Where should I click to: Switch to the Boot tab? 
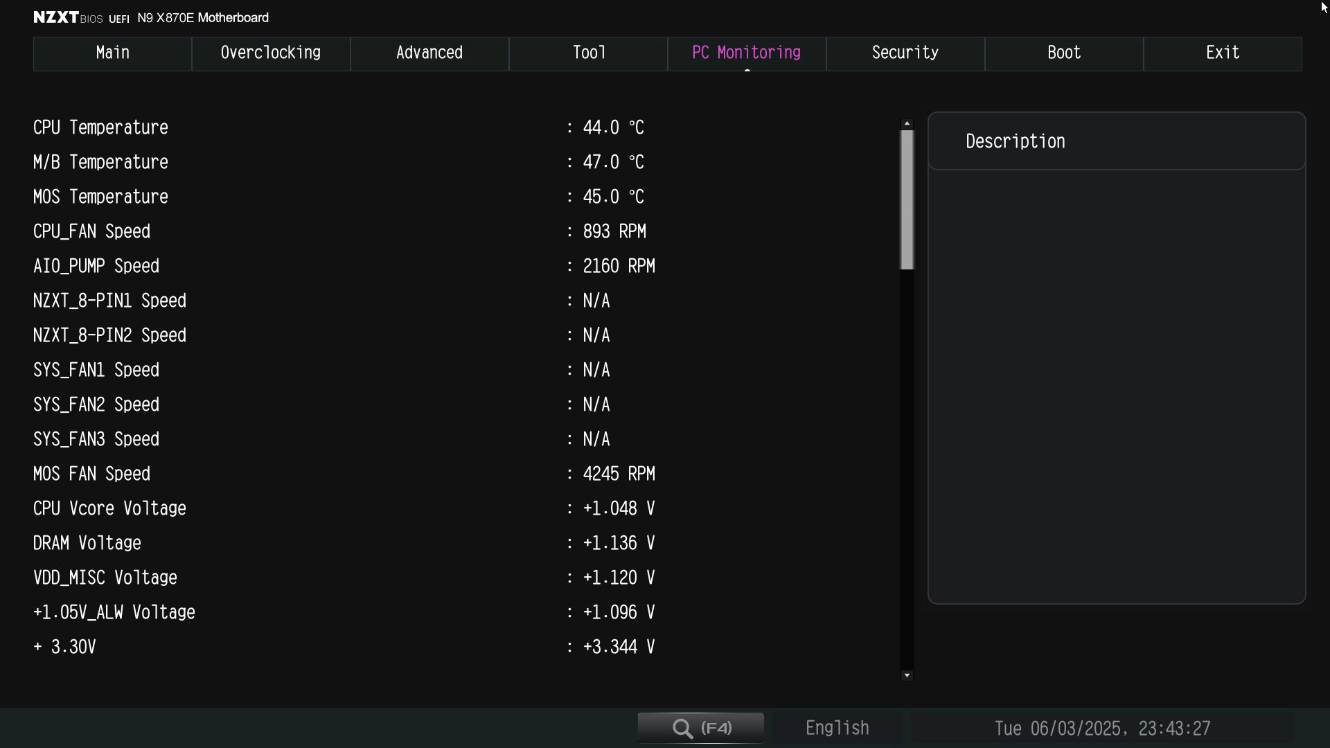pos(1064,53)
